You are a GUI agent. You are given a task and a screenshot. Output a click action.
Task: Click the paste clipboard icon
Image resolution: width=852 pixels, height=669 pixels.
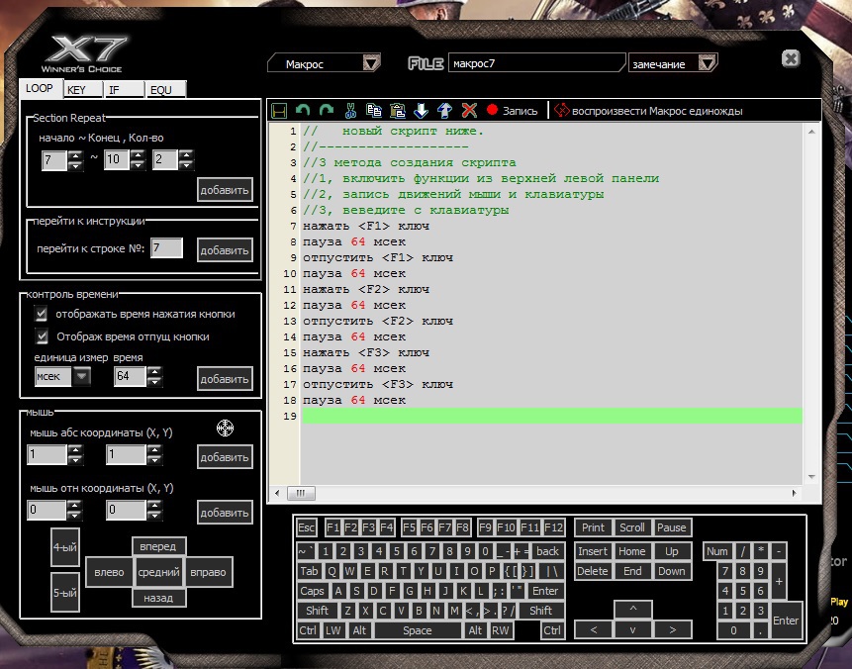pyautogui.click(x=398, y=111)
